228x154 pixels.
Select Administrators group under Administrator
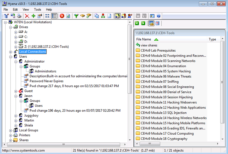[45, 71]
